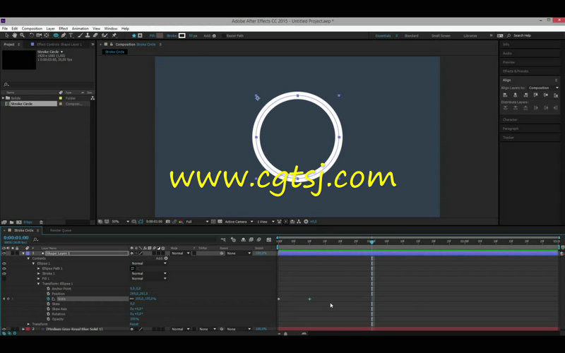Hide Ellipse 1 with its eye icon
565x353 pixels.
coord(4,263)
